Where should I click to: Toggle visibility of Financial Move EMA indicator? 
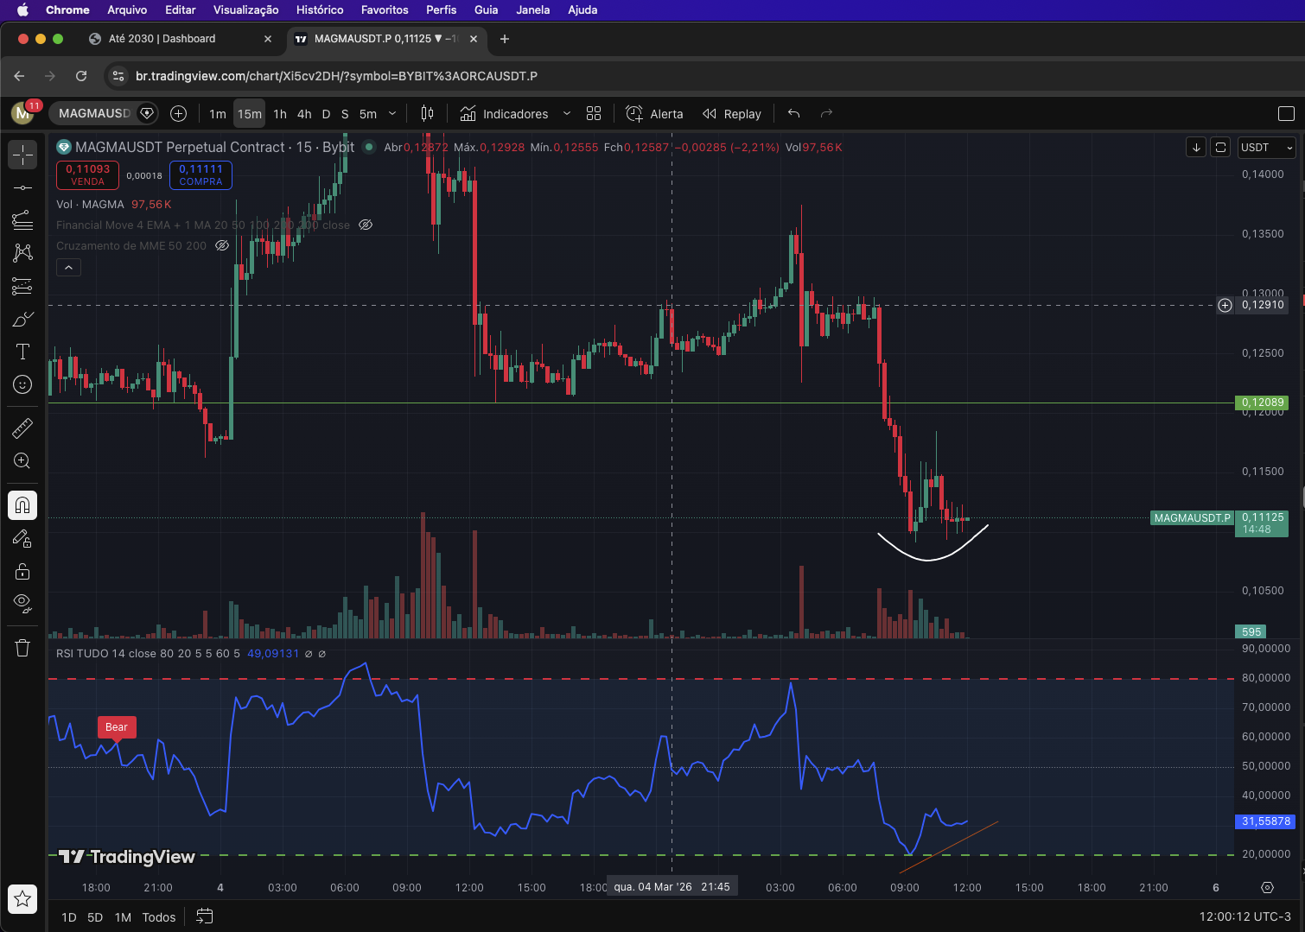point(366,225)
